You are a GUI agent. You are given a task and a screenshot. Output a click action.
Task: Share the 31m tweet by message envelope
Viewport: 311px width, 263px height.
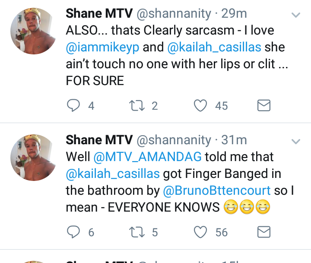[x=264, y=232]
